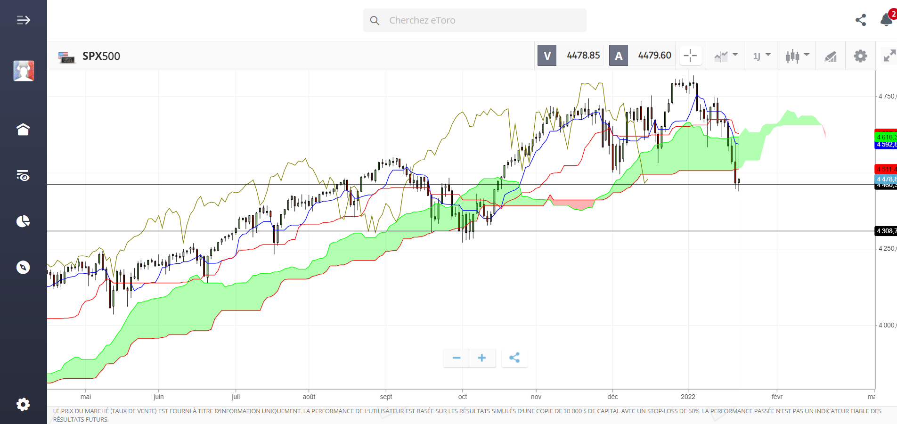This screenshot has width=897, height=424.
Task: Click the Cherchez eToro search field
Action: click(x=474, y=20)
